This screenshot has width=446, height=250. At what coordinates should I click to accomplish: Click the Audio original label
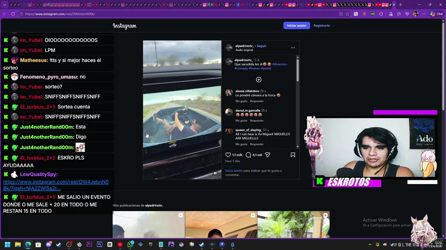[x=244, y=50]
